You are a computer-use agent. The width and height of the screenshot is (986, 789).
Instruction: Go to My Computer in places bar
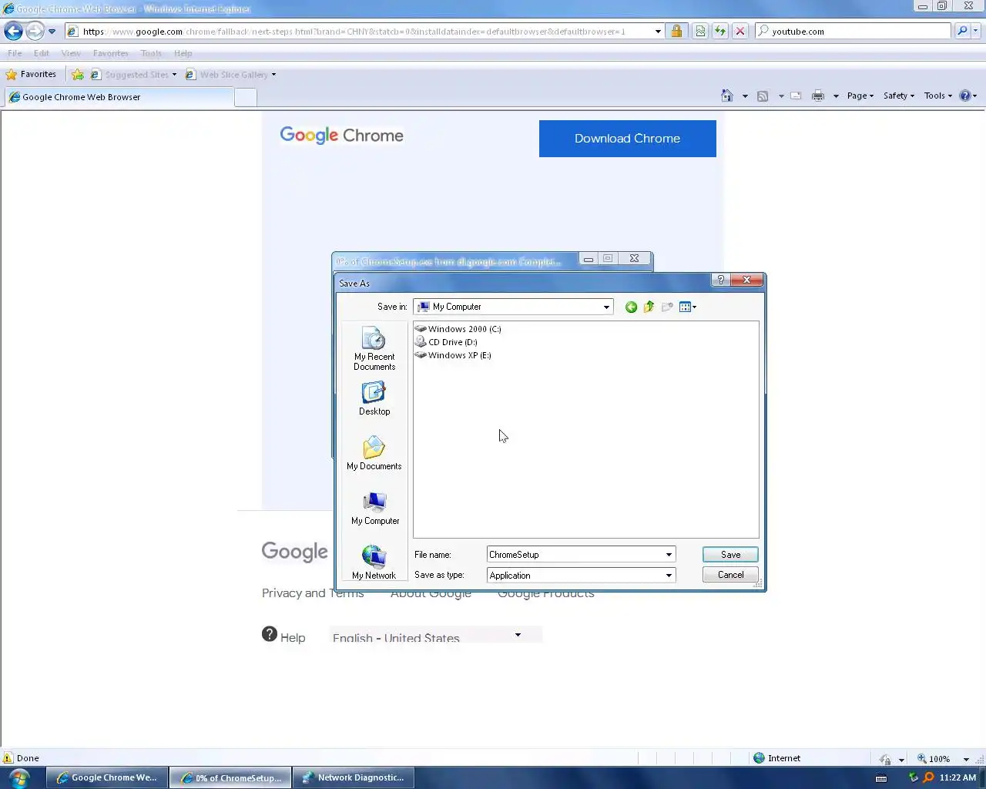(x=375, y=509)
